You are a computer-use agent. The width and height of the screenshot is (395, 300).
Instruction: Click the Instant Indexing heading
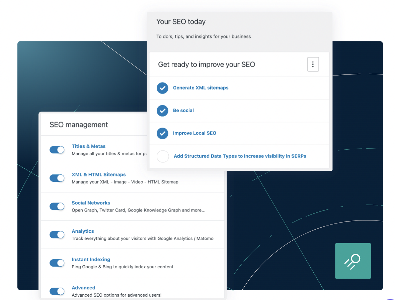click(91, 259)
